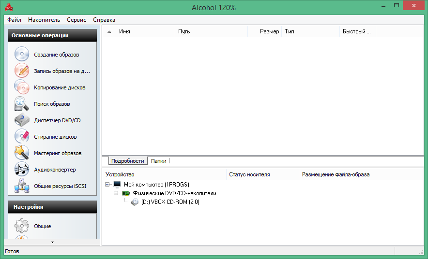Maximize the Alcohol 120% window
The height and width of the screenshot is (259, 428).
(397, 6)
